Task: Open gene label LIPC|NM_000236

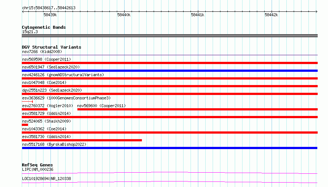Action: click(x=38, y=169)
